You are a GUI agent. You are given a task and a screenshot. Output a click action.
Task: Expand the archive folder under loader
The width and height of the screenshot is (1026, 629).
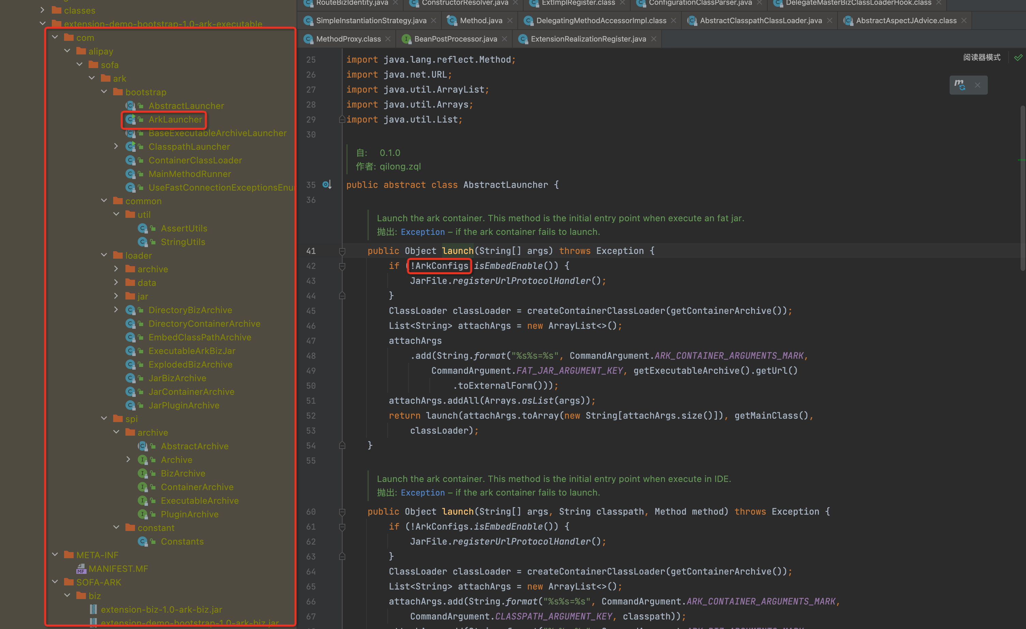click(x=116, y=269)
